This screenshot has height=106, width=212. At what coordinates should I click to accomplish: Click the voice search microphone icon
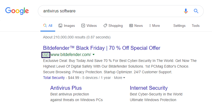coord(186,11)
